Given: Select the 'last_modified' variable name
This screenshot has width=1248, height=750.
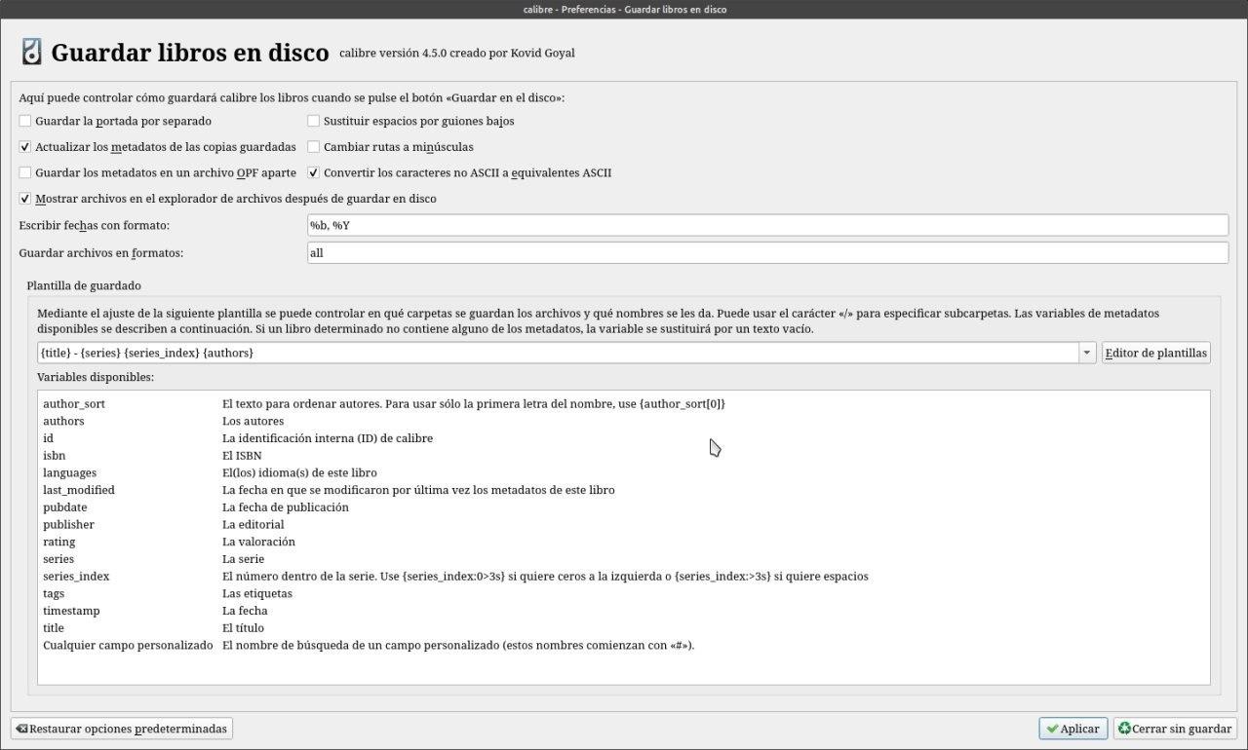Looking at the screenshot, I should [x=79, y=490].
